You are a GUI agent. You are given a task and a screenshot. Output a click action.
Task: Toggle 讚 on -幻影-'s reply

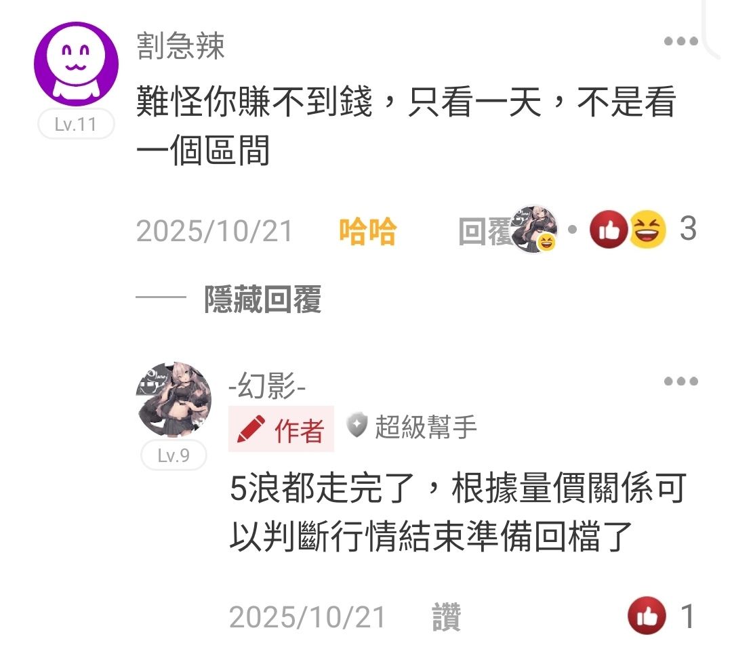coord(446,617)
